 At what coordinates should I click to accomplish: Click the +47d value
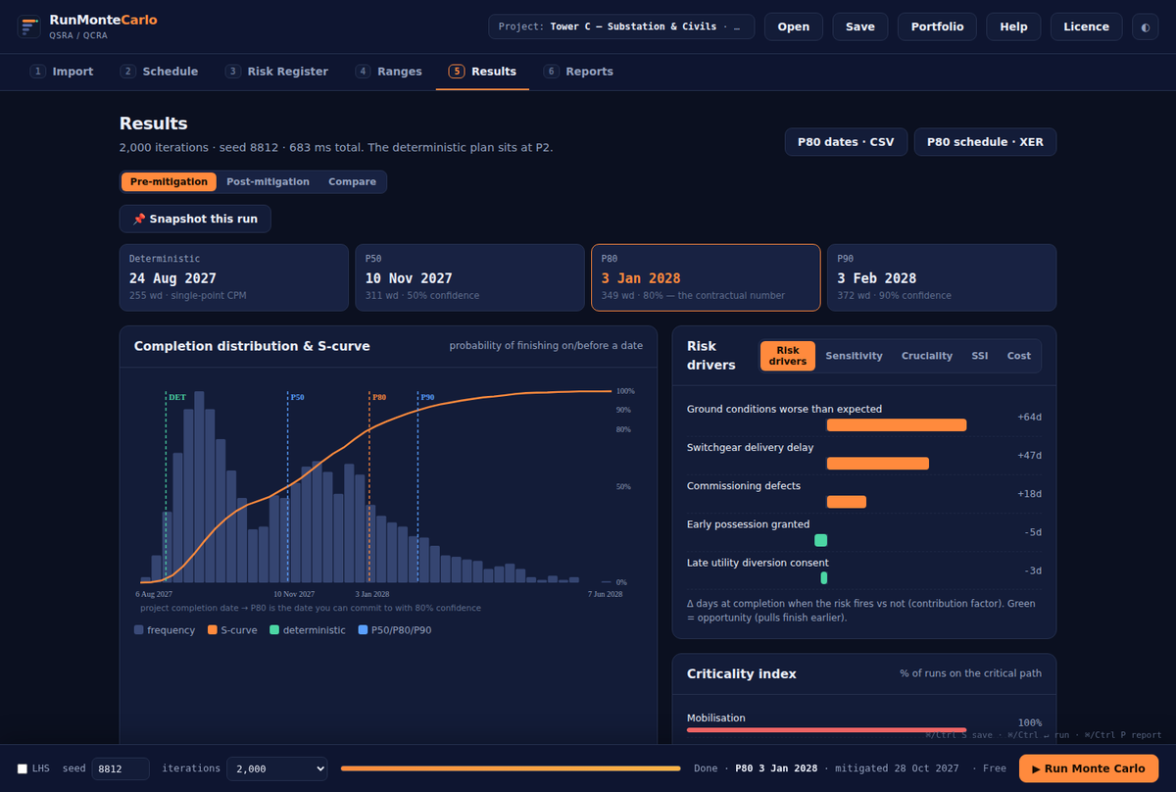click(x=1029, y=455)
